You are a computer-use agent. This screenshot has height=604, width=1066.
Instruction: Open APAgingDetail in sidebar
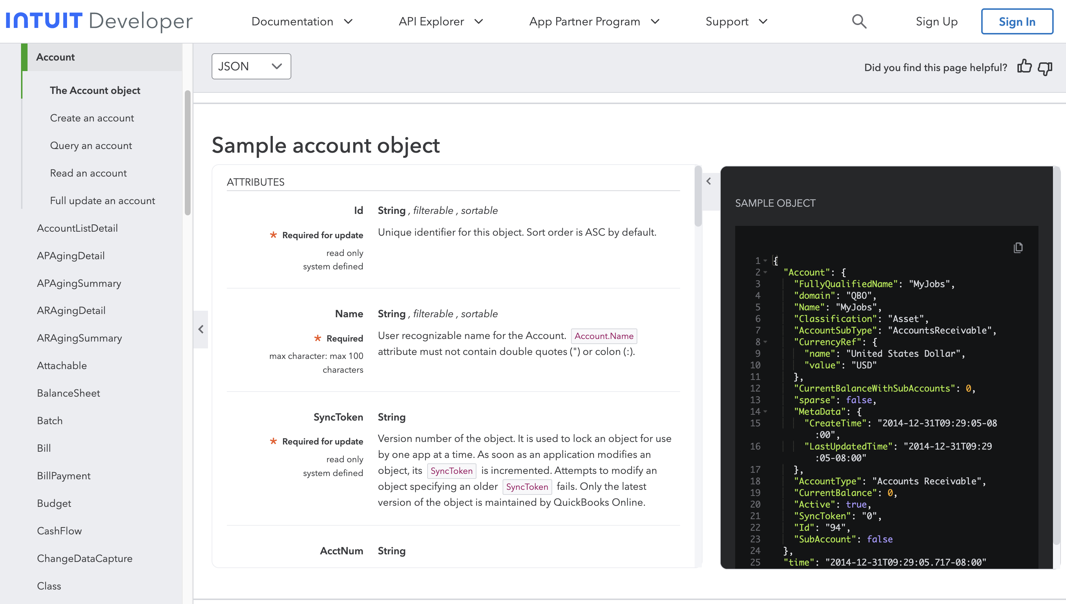[x=71, y=256]
